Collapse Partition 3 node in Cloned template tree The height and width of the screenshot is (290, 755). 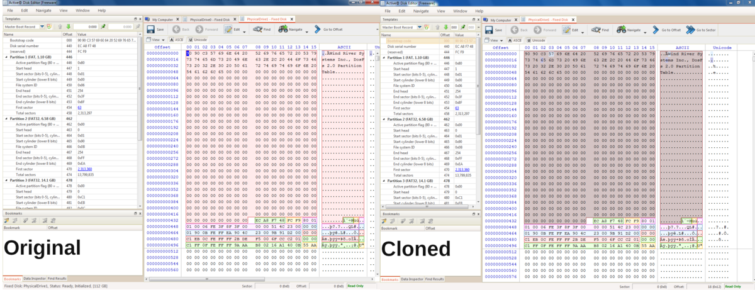[384, 181]
